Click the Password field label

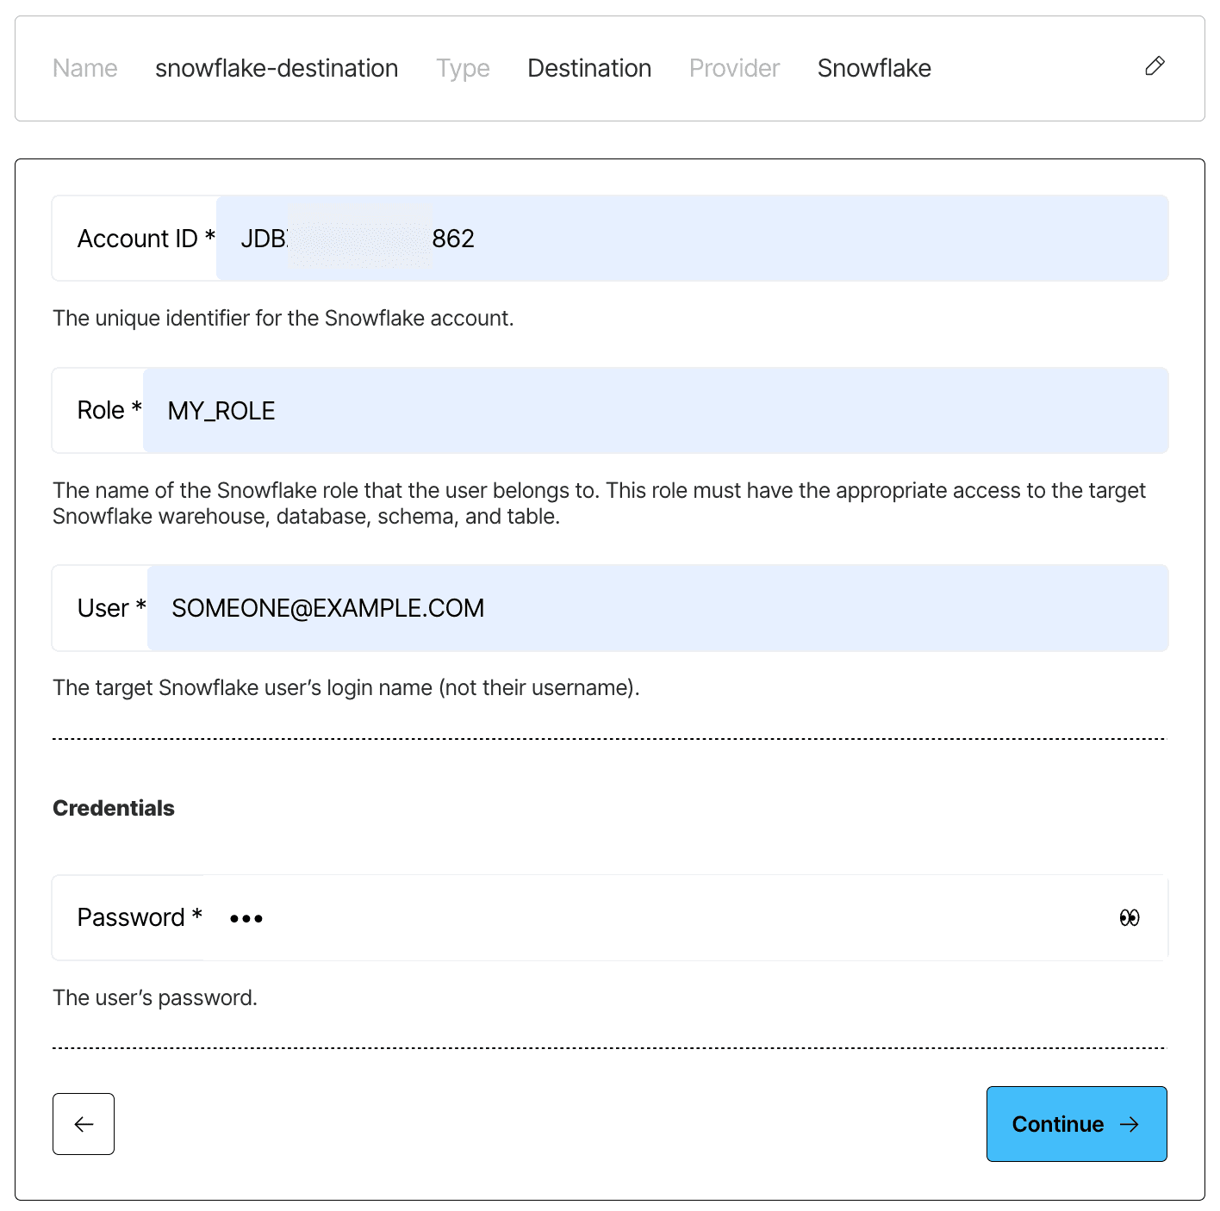tap(140, 918)
